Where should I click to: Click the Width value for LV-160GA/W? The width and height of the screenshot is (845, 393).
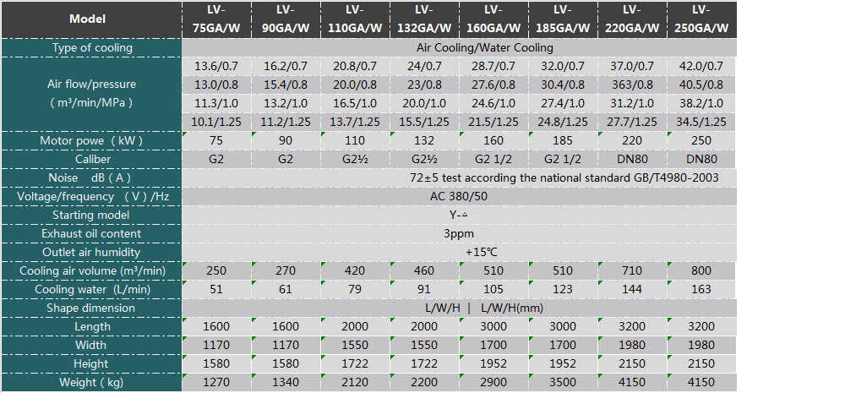click(493, 345)
